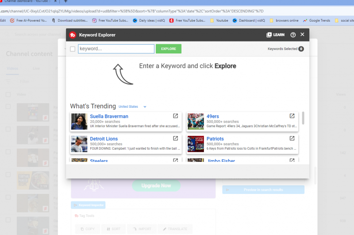Open the Suella Braverman keyword link
Viewport: 354px width, 235px height.
(109, 117)
